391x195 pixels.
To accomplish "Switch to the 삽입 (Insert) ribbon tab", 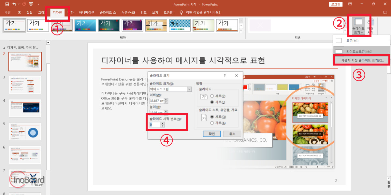I will click(x=30, y=12).
